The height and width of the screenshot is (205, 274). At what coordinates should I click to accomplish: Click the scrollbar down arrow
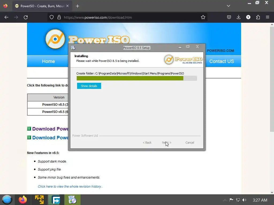[272, 192]
